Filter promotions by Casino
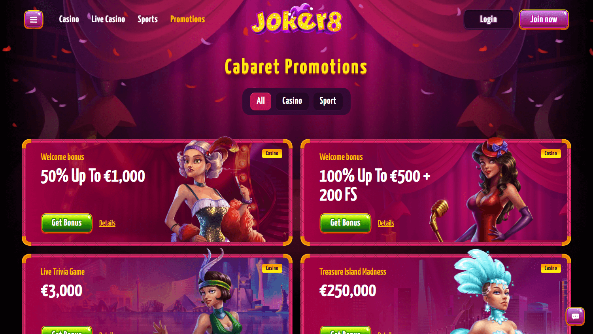This screenshot has width=593, height=334. tap(292, 101)
